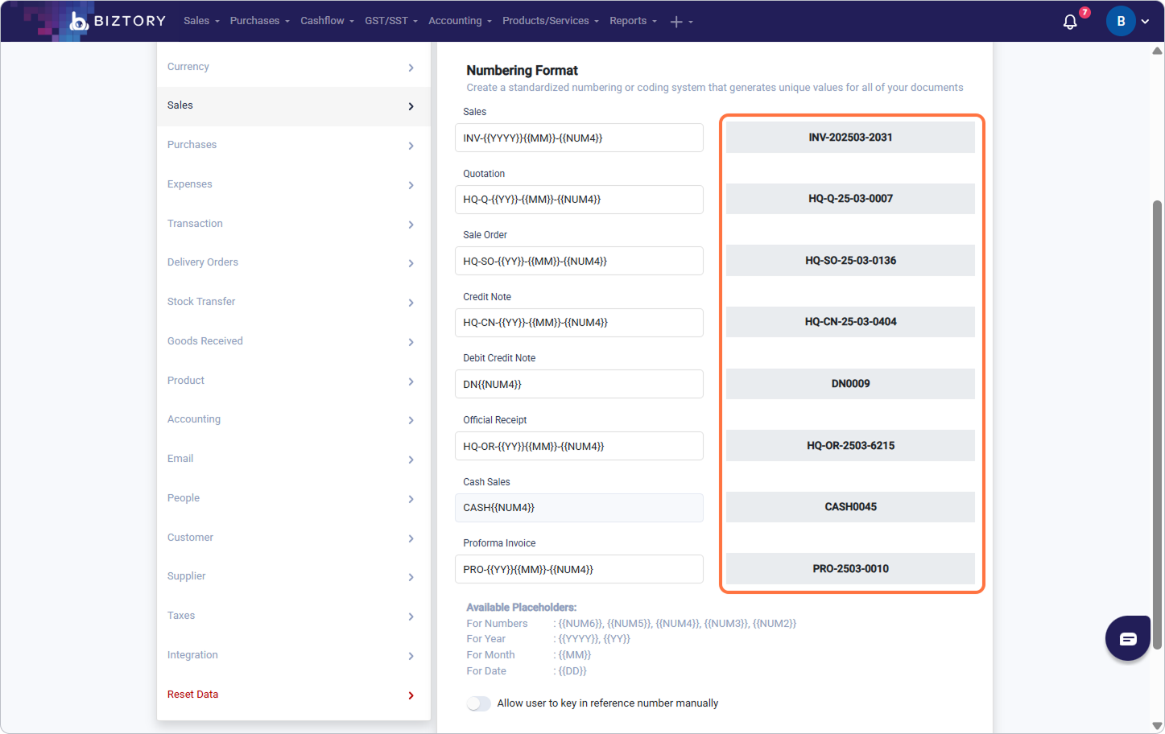Click the Biztory logo
Image resolution: width=1165 pixels, height=734 pixels.
click(118, 21)
